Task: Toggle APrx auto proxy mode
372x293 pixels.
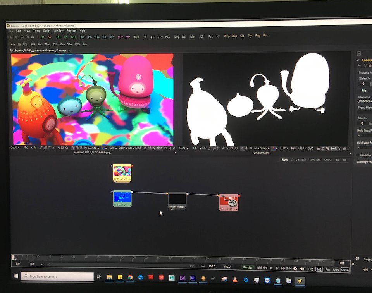Action: pyautogui.click(x=336, y=270)
